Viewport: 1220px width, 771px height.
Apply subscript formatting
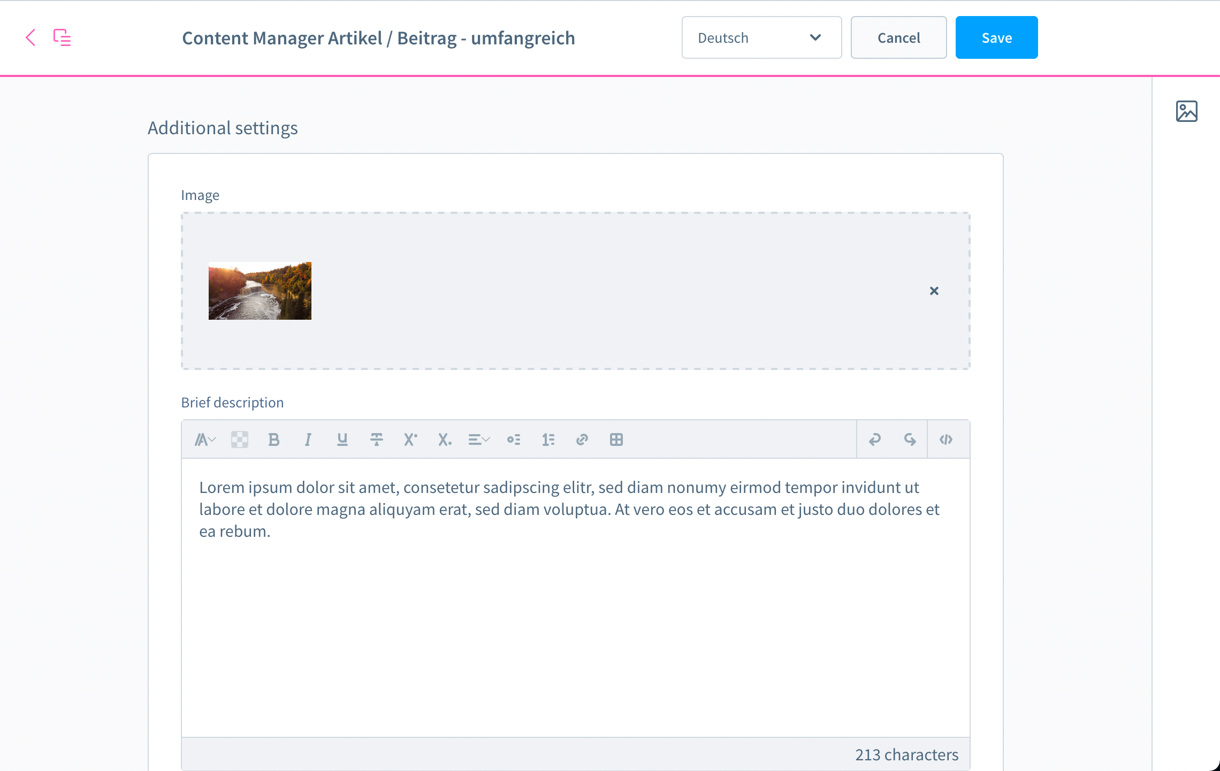(445, 440)
